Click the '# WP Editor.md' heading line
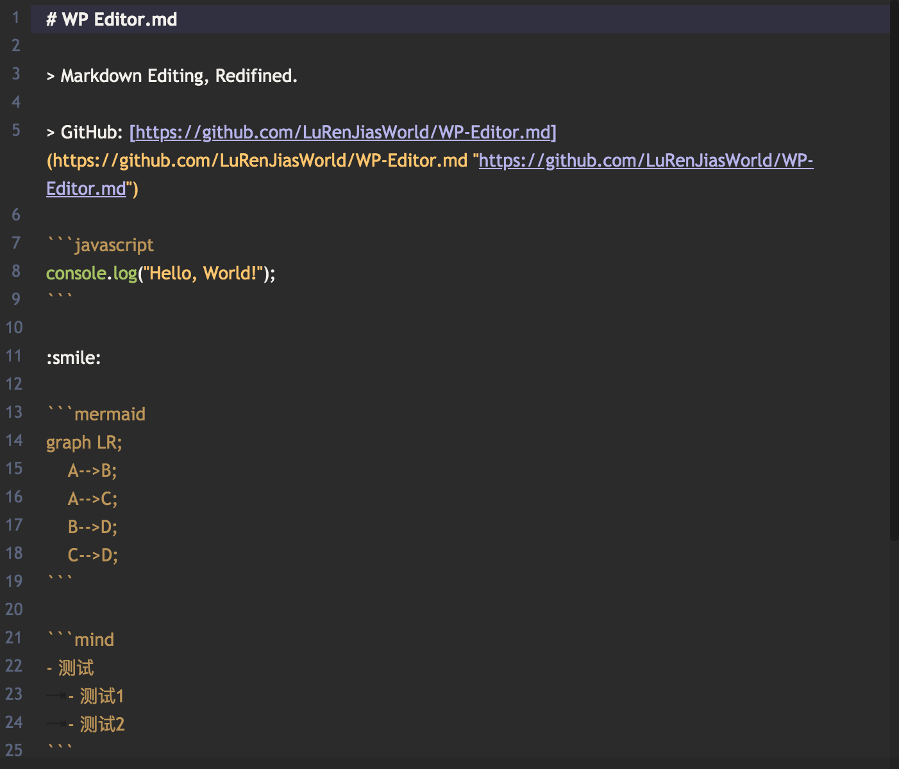The width and height of the screenshot is (899, 769). pos(112,19)
